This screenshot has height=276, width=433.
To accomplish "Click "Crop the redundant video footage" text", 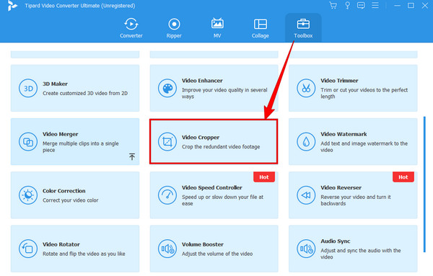I will click(x=221, y=147).
